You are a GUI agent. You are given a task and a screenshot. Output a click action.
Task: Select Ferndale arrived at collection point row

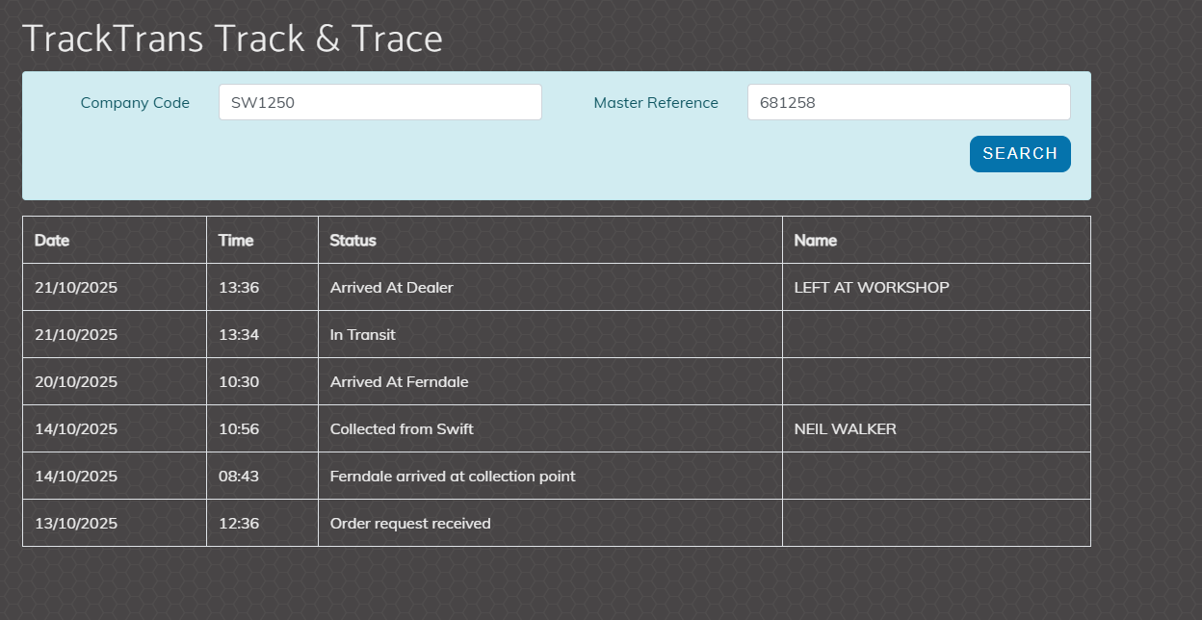click(453, 477)
